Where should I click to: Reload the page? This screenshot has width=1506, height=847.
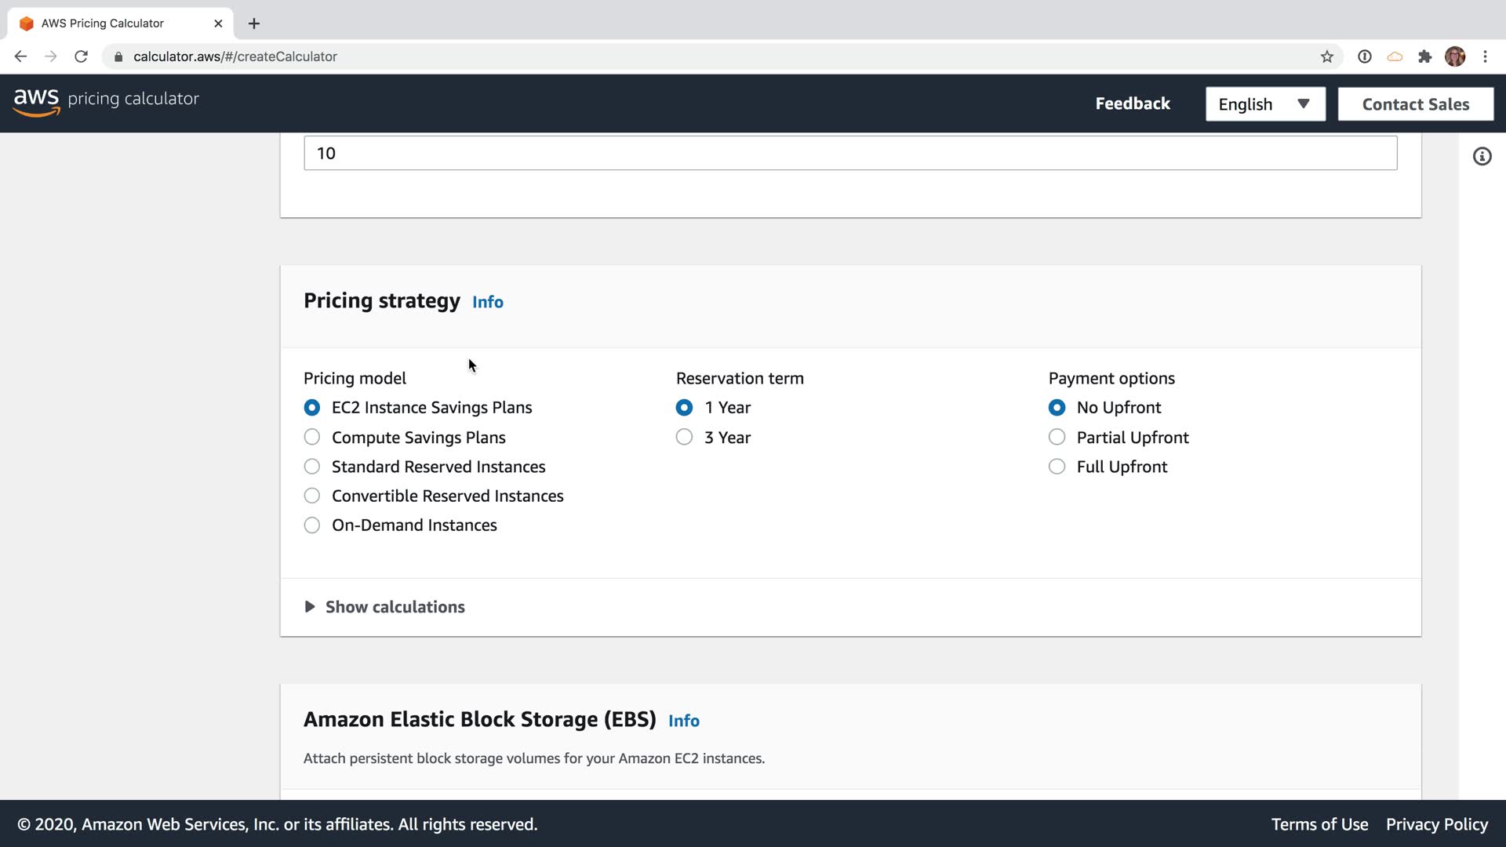click(81, 56)
